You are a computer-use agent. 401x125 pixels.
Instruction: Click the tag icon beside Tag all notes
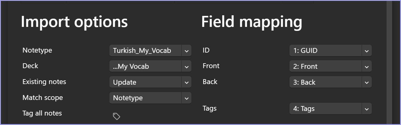point(116,116)
